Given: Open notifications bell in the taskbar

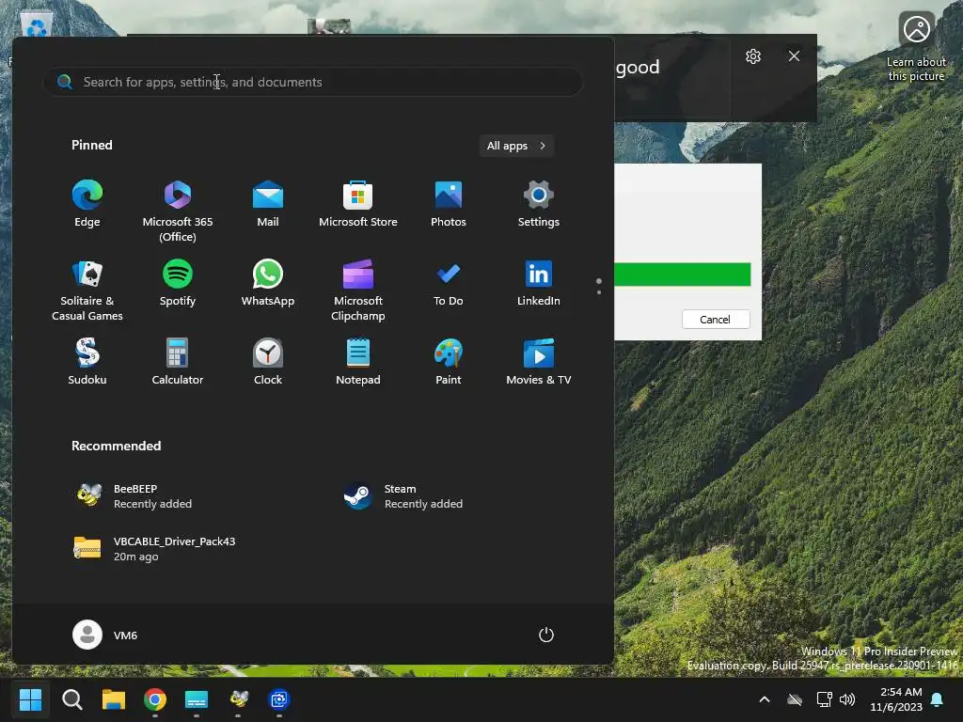Looking at the screenshot, I should click(937, 699).
